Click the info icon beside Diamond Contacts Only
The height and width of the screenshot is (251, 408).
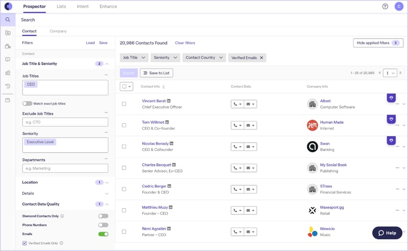tap(62, 216)
